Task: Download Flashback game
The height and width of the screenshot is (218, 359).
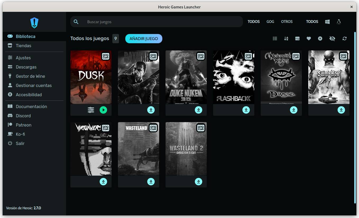Action: [x=246, y=110]
